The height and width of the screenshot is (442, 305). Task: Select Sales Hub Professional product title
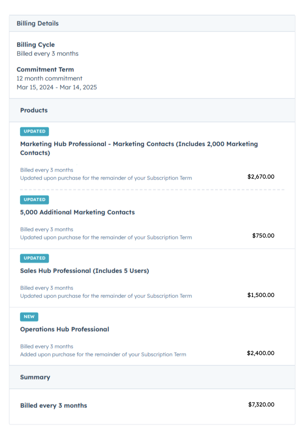click(x=85, y=271)
